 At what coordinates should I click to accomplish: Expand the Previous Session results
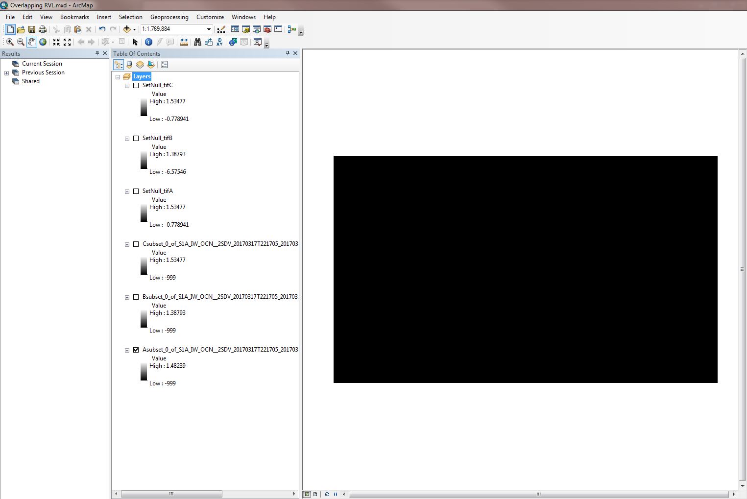click(x=6, y=73)
